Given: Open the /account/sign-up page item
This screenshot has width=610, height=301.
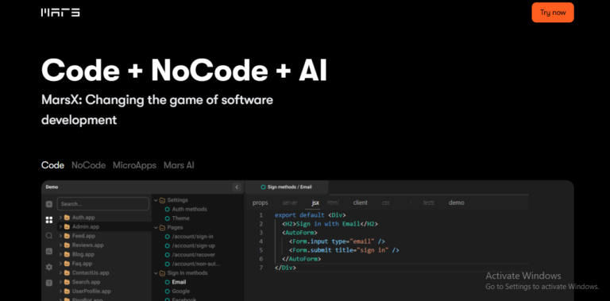Looking at the screenshot, I should (193, 245).
